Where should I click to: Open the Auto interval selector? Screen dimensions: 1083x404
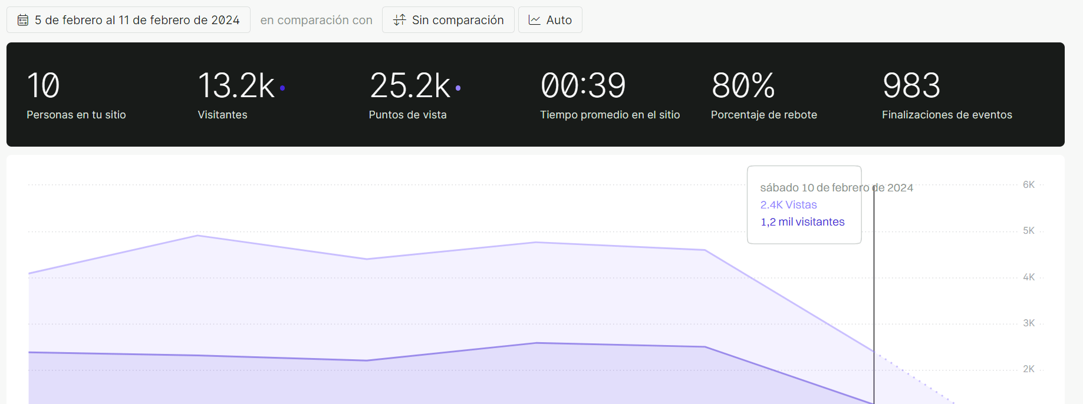(550, 20)
